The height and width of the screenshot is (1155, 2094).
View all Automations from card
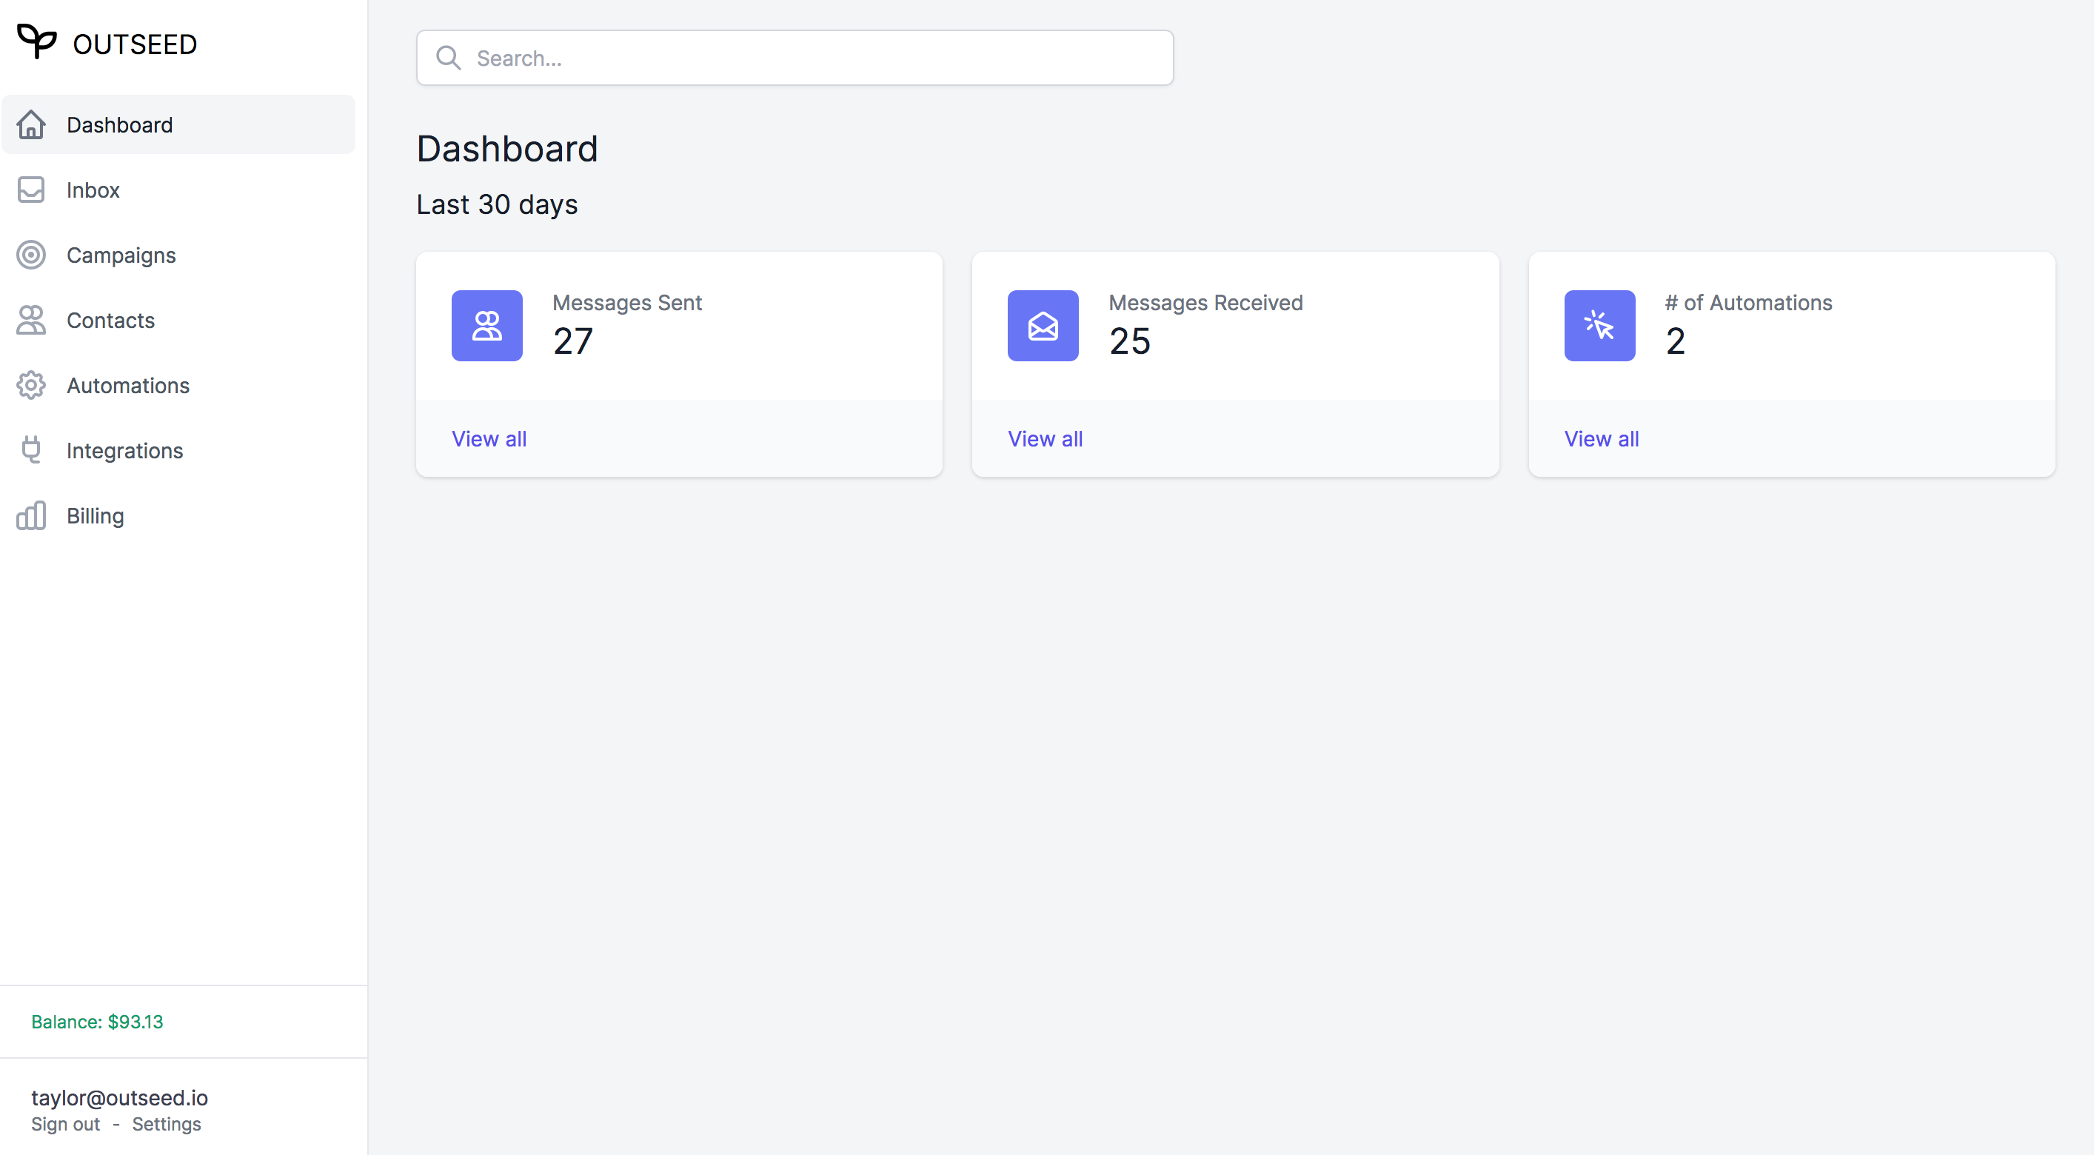pos(1602,439)
